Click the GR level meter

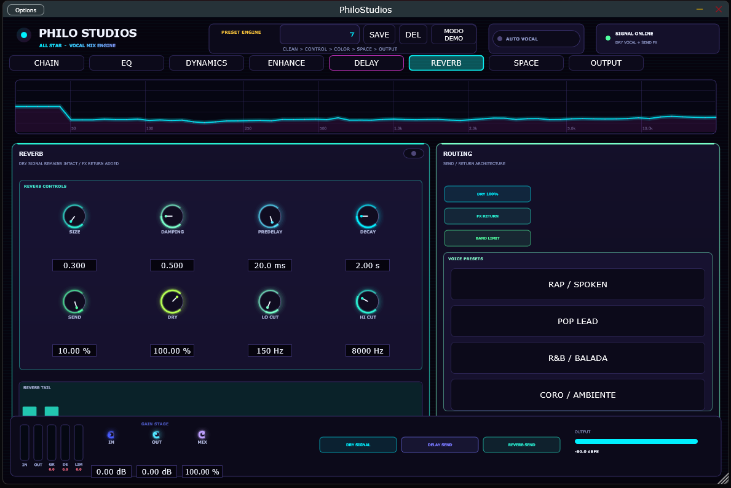(x=52, y=443)
